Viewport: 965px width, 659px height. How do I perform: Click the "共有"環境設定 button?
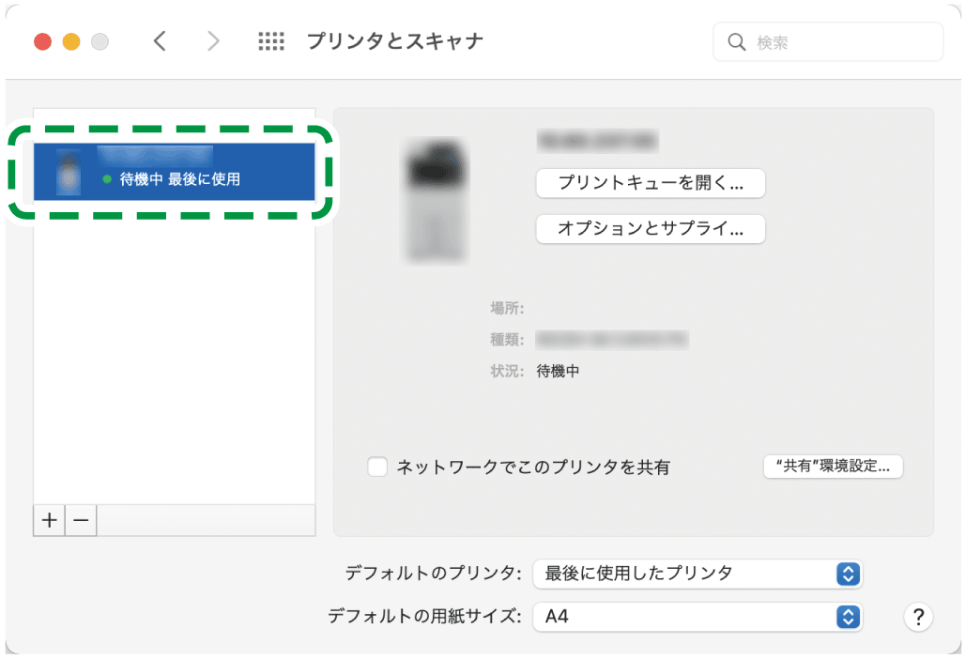click(833, 467)
